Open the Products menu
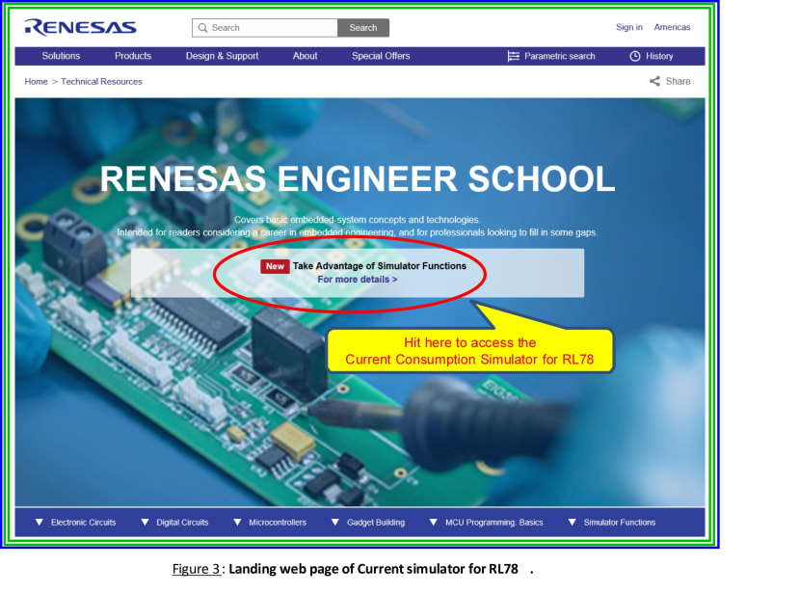Image resolution: width=799 pixels, height=594 pixels. tap(132, 56)
